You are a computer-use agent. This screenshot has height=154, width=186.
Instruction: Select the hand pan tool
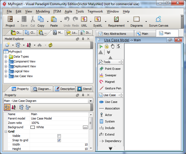pos(113,46)
